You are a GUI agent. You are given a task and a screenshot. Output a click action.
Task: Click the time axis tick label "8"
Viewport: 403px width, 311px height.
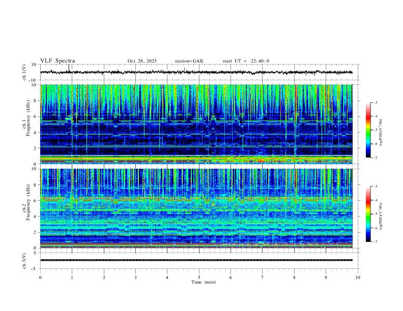pos(294,277)
